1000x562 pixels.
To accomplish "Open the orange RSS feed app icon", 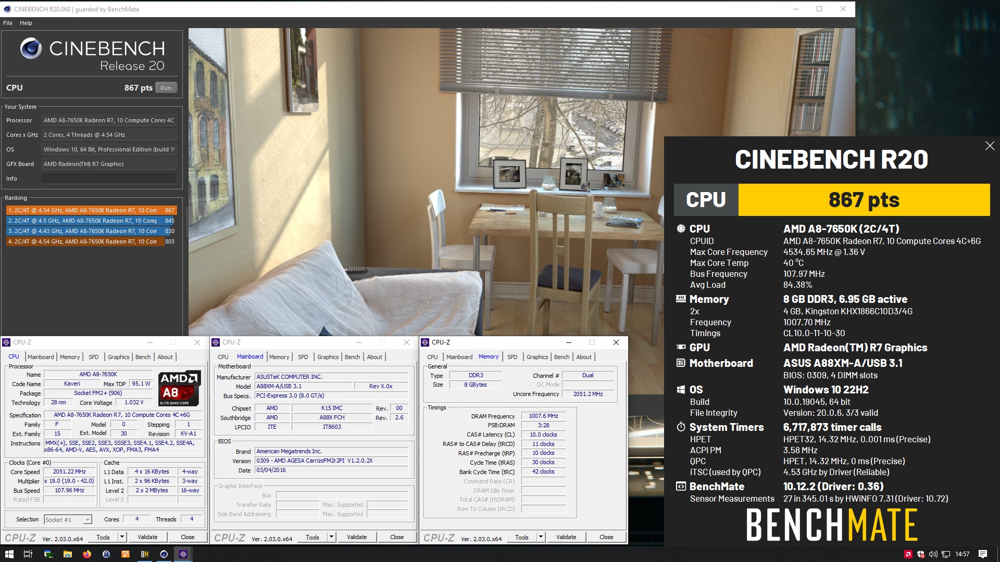I will click(x=125, y=554).
